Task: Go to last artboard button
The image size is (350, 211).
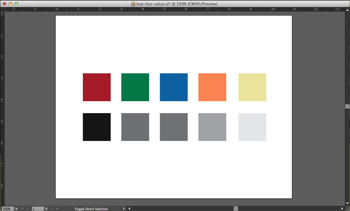Action: click(57, 209)
